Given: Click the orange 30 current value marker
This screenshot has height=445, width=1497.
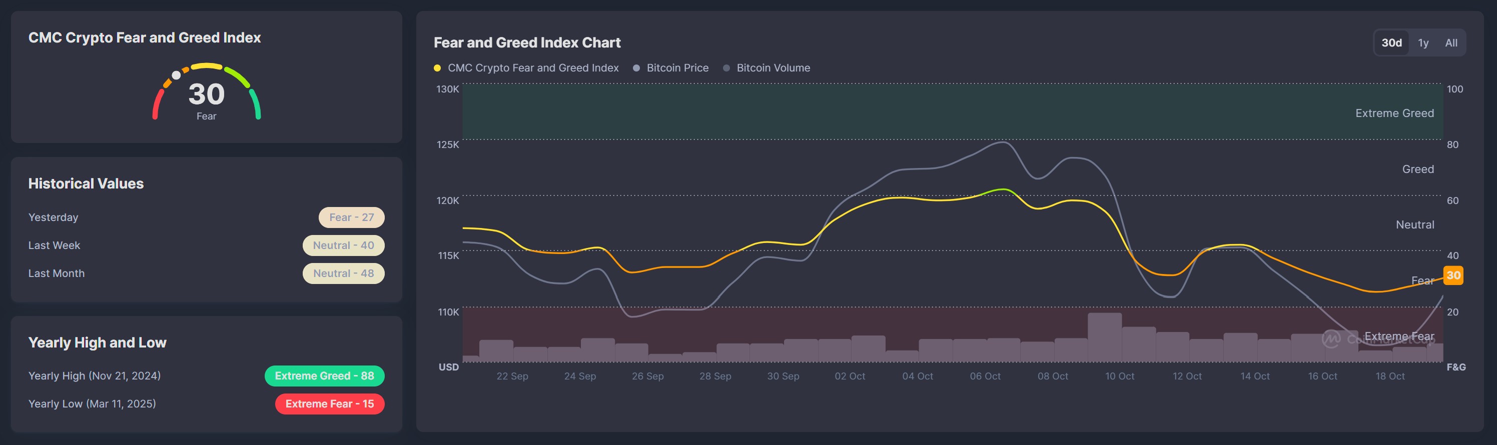Looking at the screenshot, I should click(1453, 275).
